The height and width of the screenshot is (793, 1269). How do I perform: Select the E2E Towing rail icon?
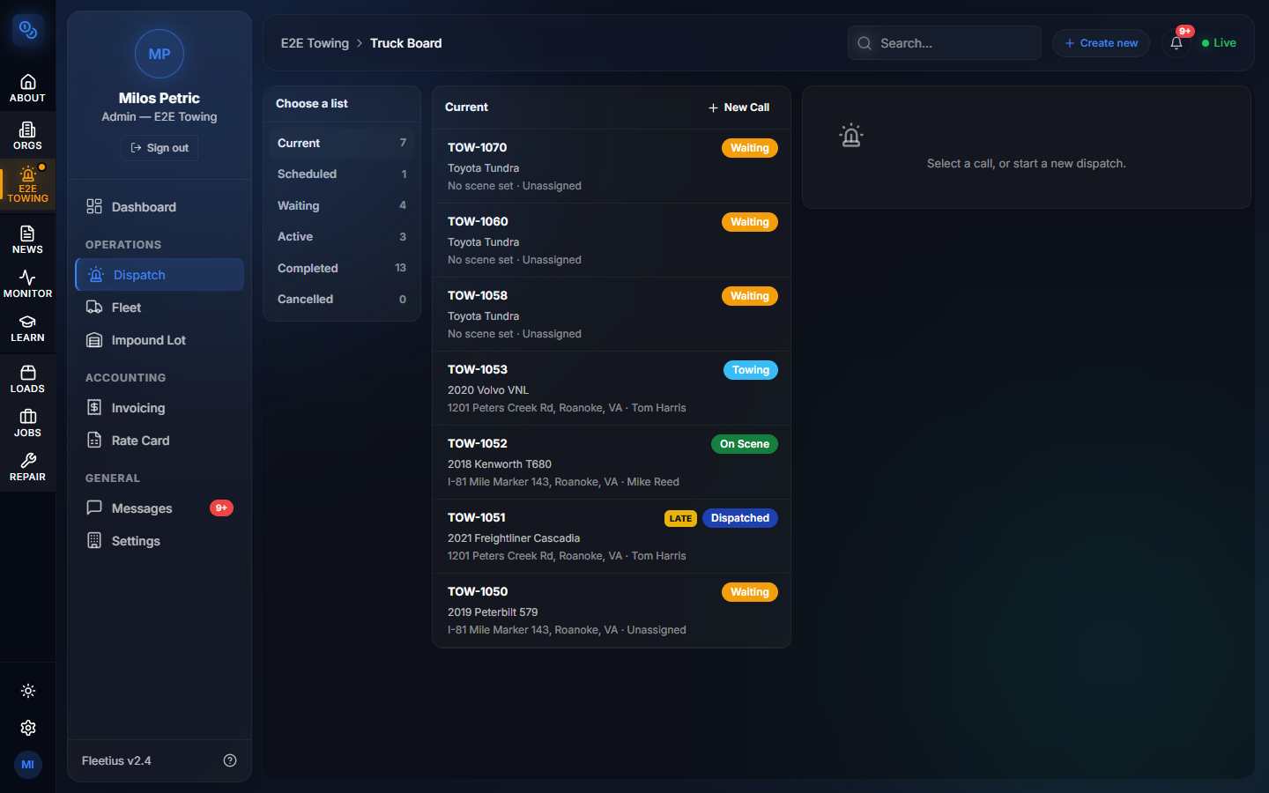pyautogui.click(x=27, y=183)
